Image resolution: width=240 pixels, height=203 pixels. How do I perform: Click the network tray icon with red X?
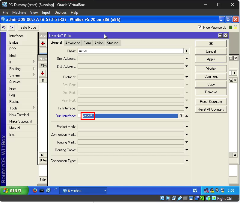(x=206, y=190)
